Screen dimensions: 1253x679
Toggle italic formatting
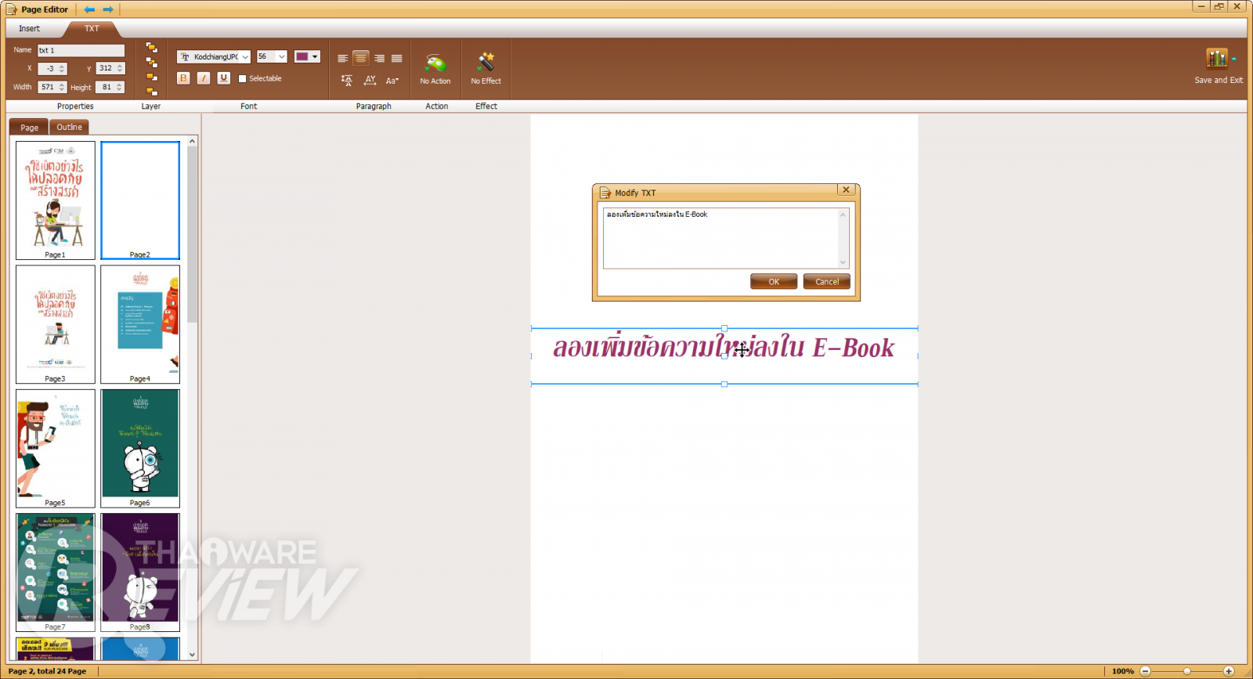204,78
